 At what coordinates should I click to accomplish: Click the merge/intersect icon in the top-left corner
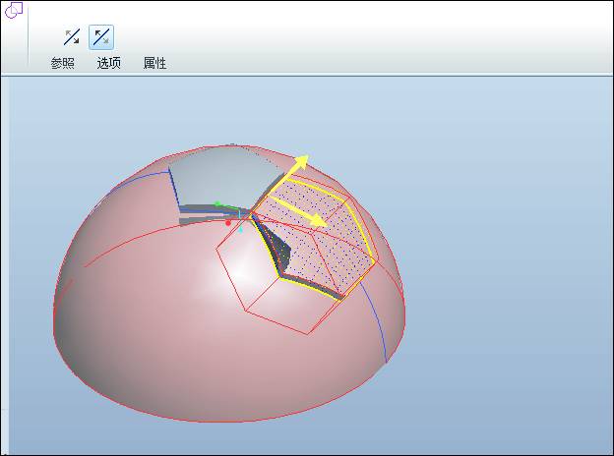pos(14,10)
